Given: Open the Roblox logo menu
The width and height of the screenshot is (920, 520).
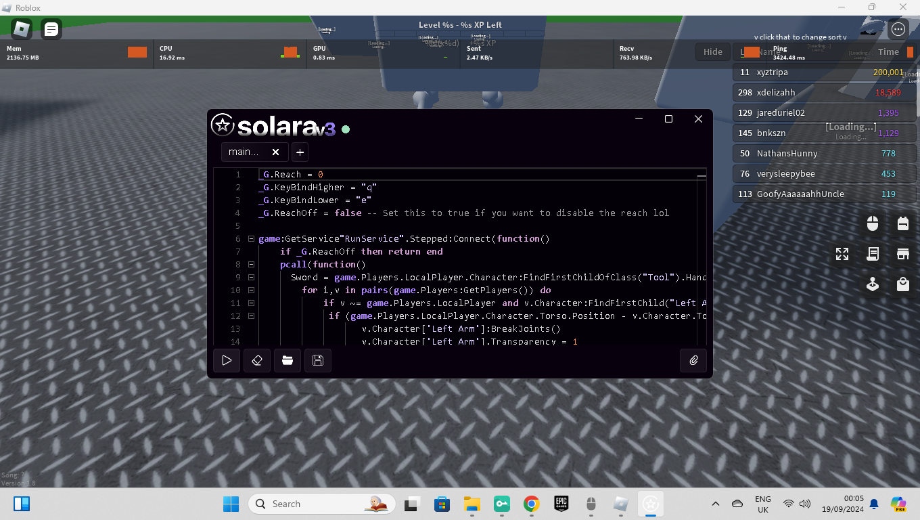Looking at the screenshot, I should click(x=22, y=29).
